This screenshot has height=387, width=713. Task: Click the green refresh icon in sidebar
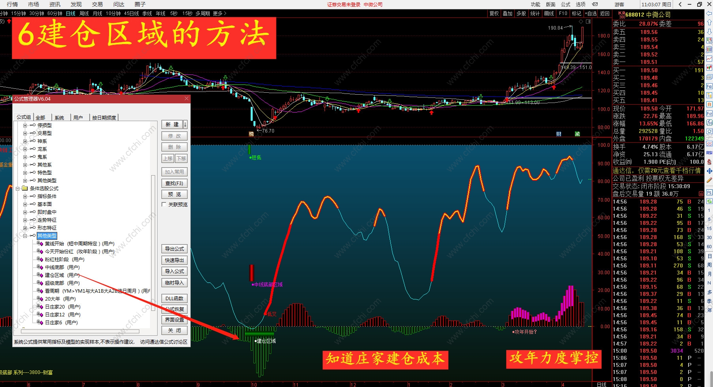coord(709,201)
